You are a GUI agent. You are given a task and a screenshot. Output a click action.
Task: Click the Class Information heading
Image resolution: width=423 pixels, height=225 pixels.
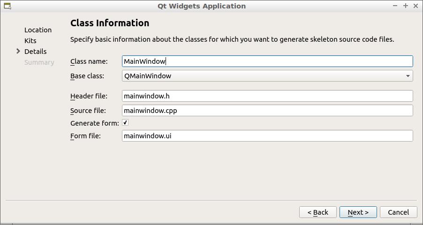coord(110,23)
